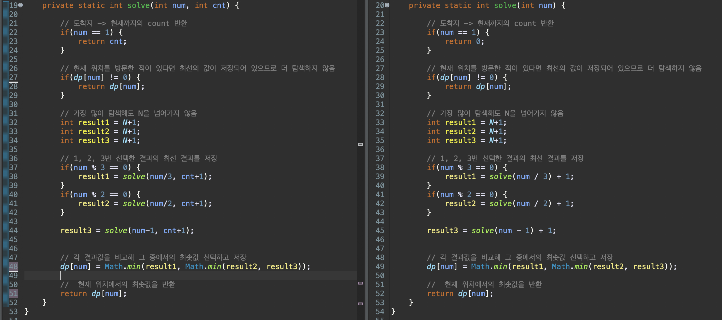This screenshot has height=320, width=722.
Task: Click 'result2 = solve(num / 2) + 1;' in right editor
Action: click(x=509, y=203)
